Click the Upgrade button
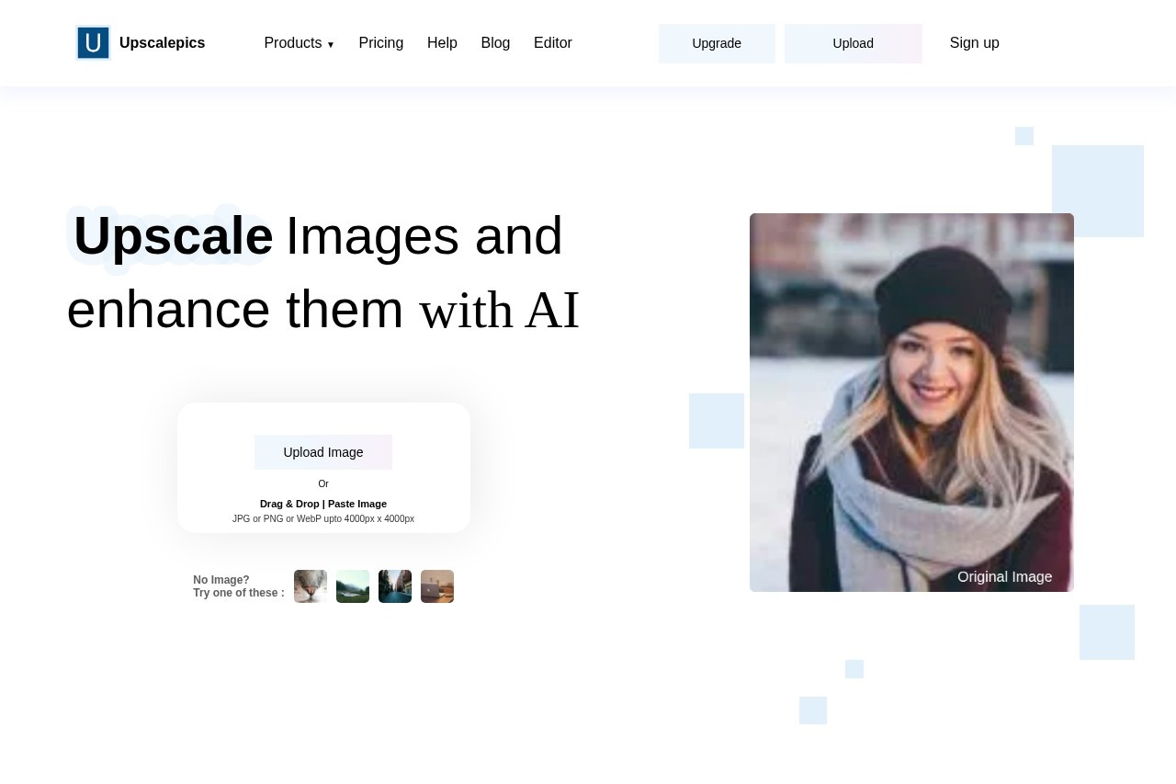The width and height of the screenshot is (1176, 784). pyautogui.click(x=717, y=43)
